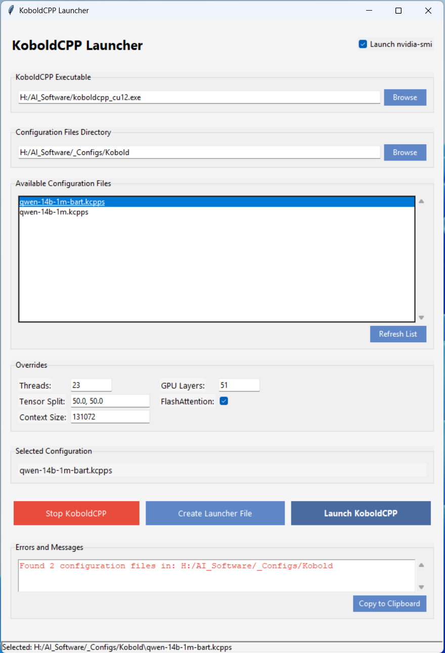The width and height of the screenshot is (445, 653).
Task: Click the Threads input field
Action: point(91,385)
